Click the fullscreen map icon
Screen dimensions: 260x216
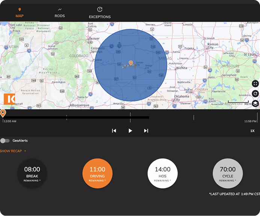point(255,84)
